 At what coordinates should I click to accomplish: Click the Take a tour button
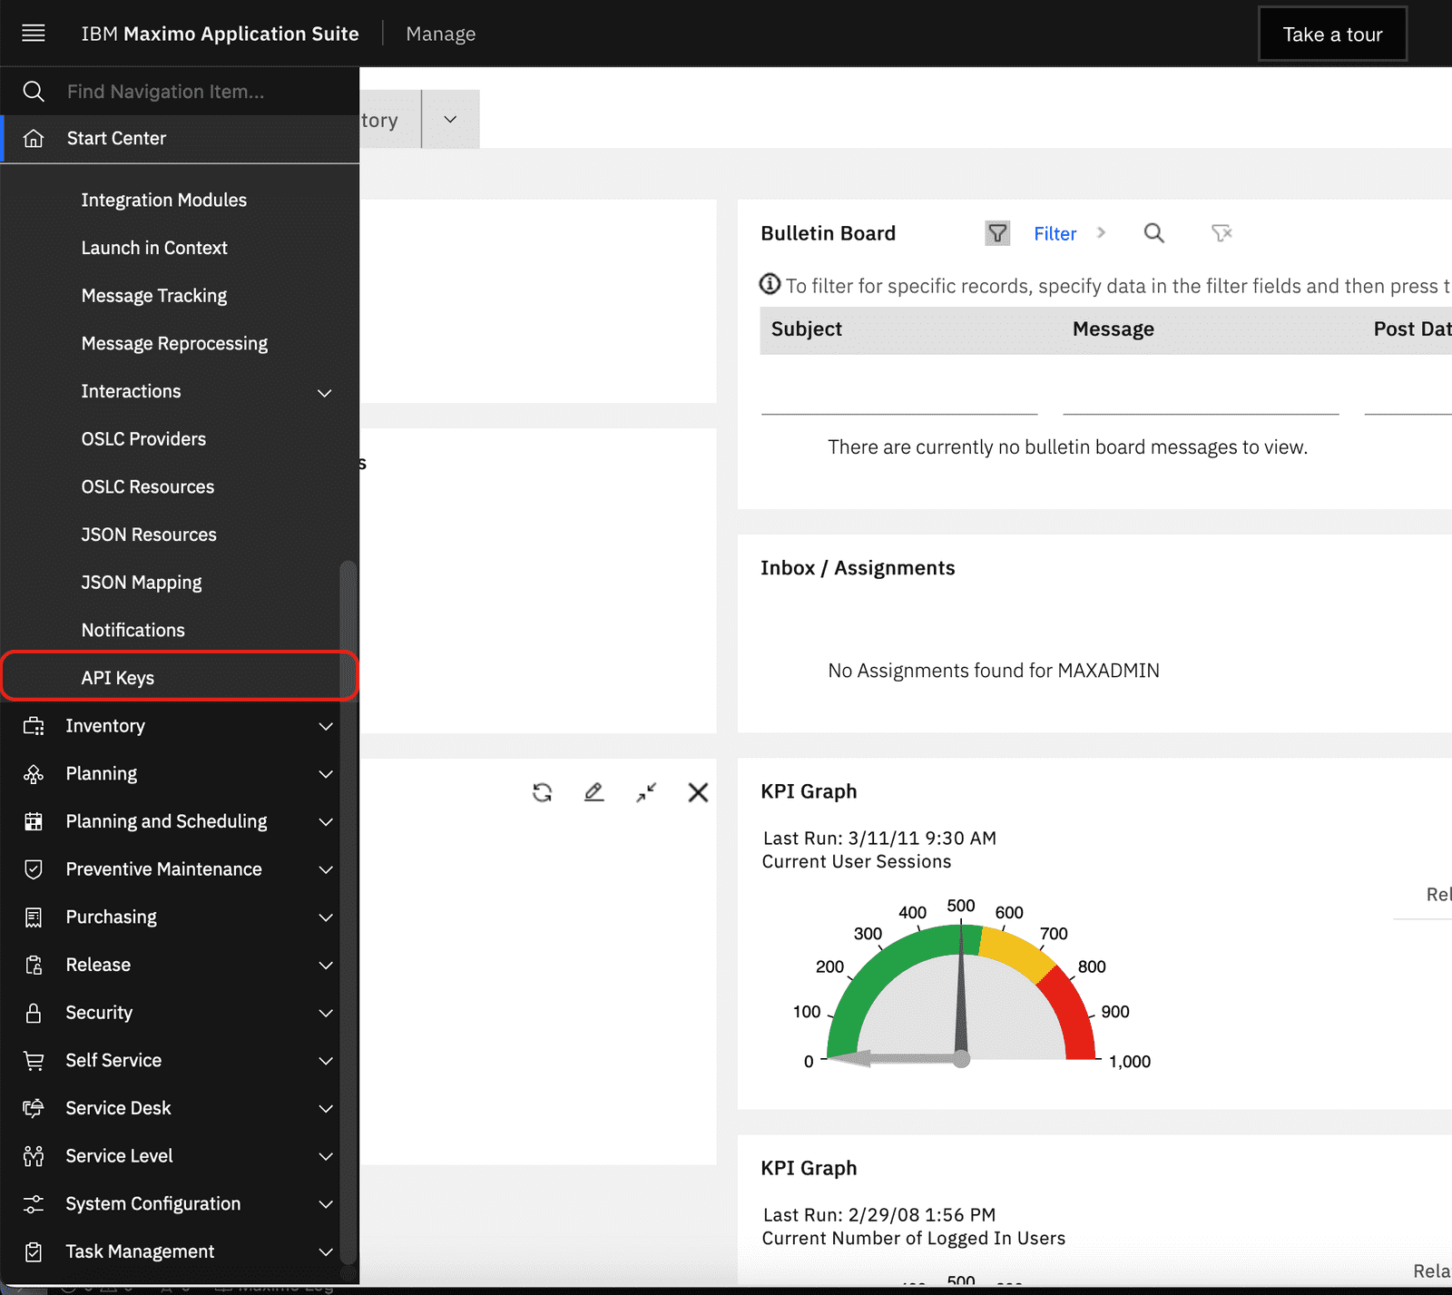click(1331, 34)
